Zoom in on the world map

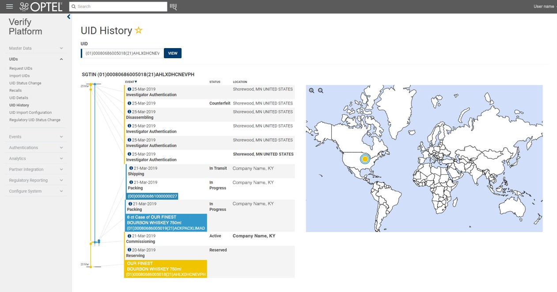tap(312, 90)
